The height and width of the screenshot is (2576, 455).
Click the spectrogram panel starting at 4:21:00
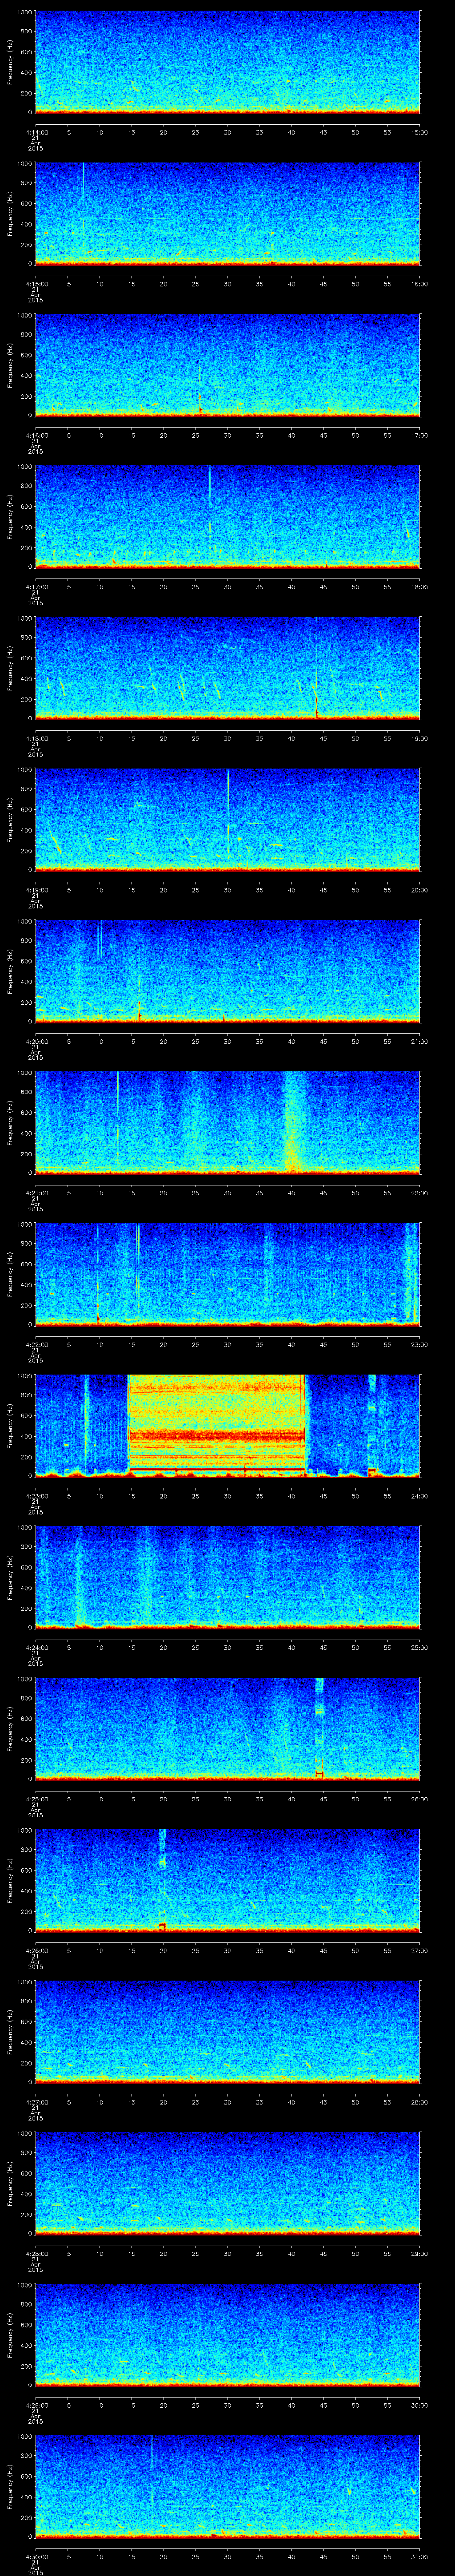pos(228,1122)
